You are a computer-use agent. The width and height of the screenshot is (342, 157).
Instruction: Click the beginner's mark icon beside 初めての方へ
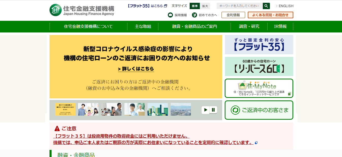pos(194,15)
